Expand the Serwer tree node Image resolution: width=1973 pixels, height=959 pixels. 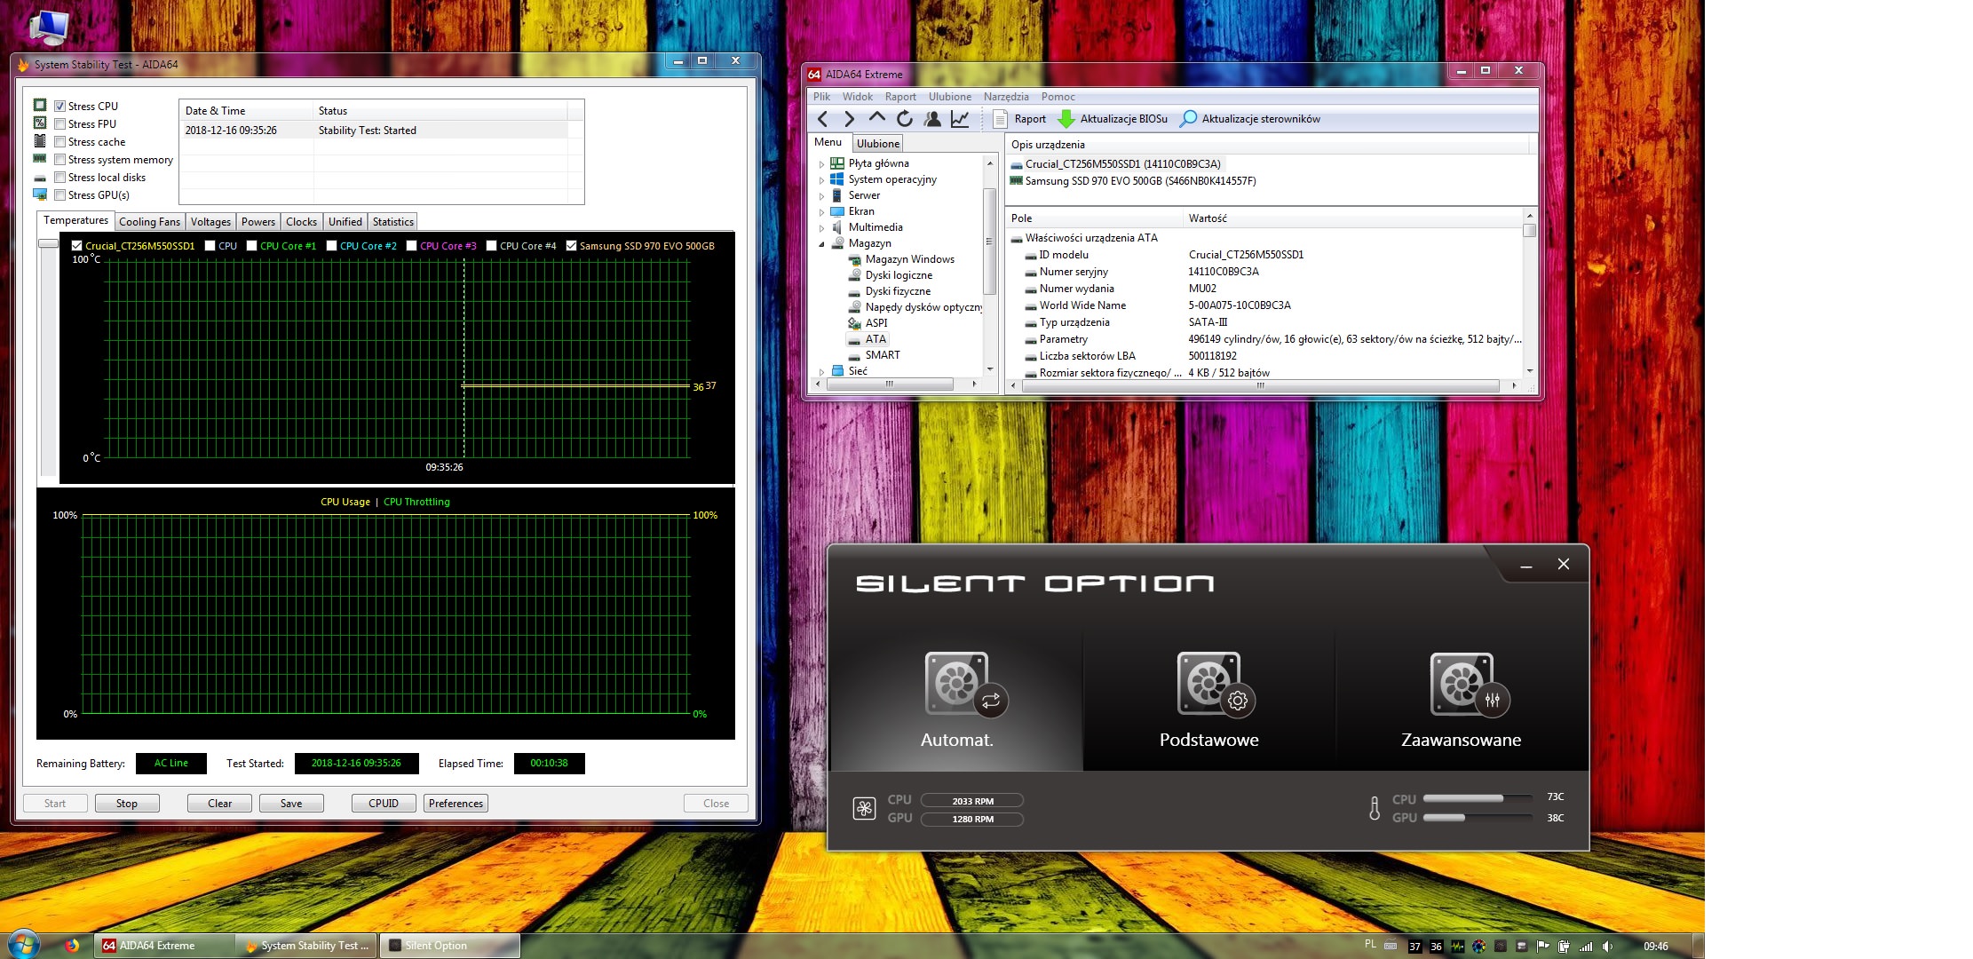pos(821,196)
